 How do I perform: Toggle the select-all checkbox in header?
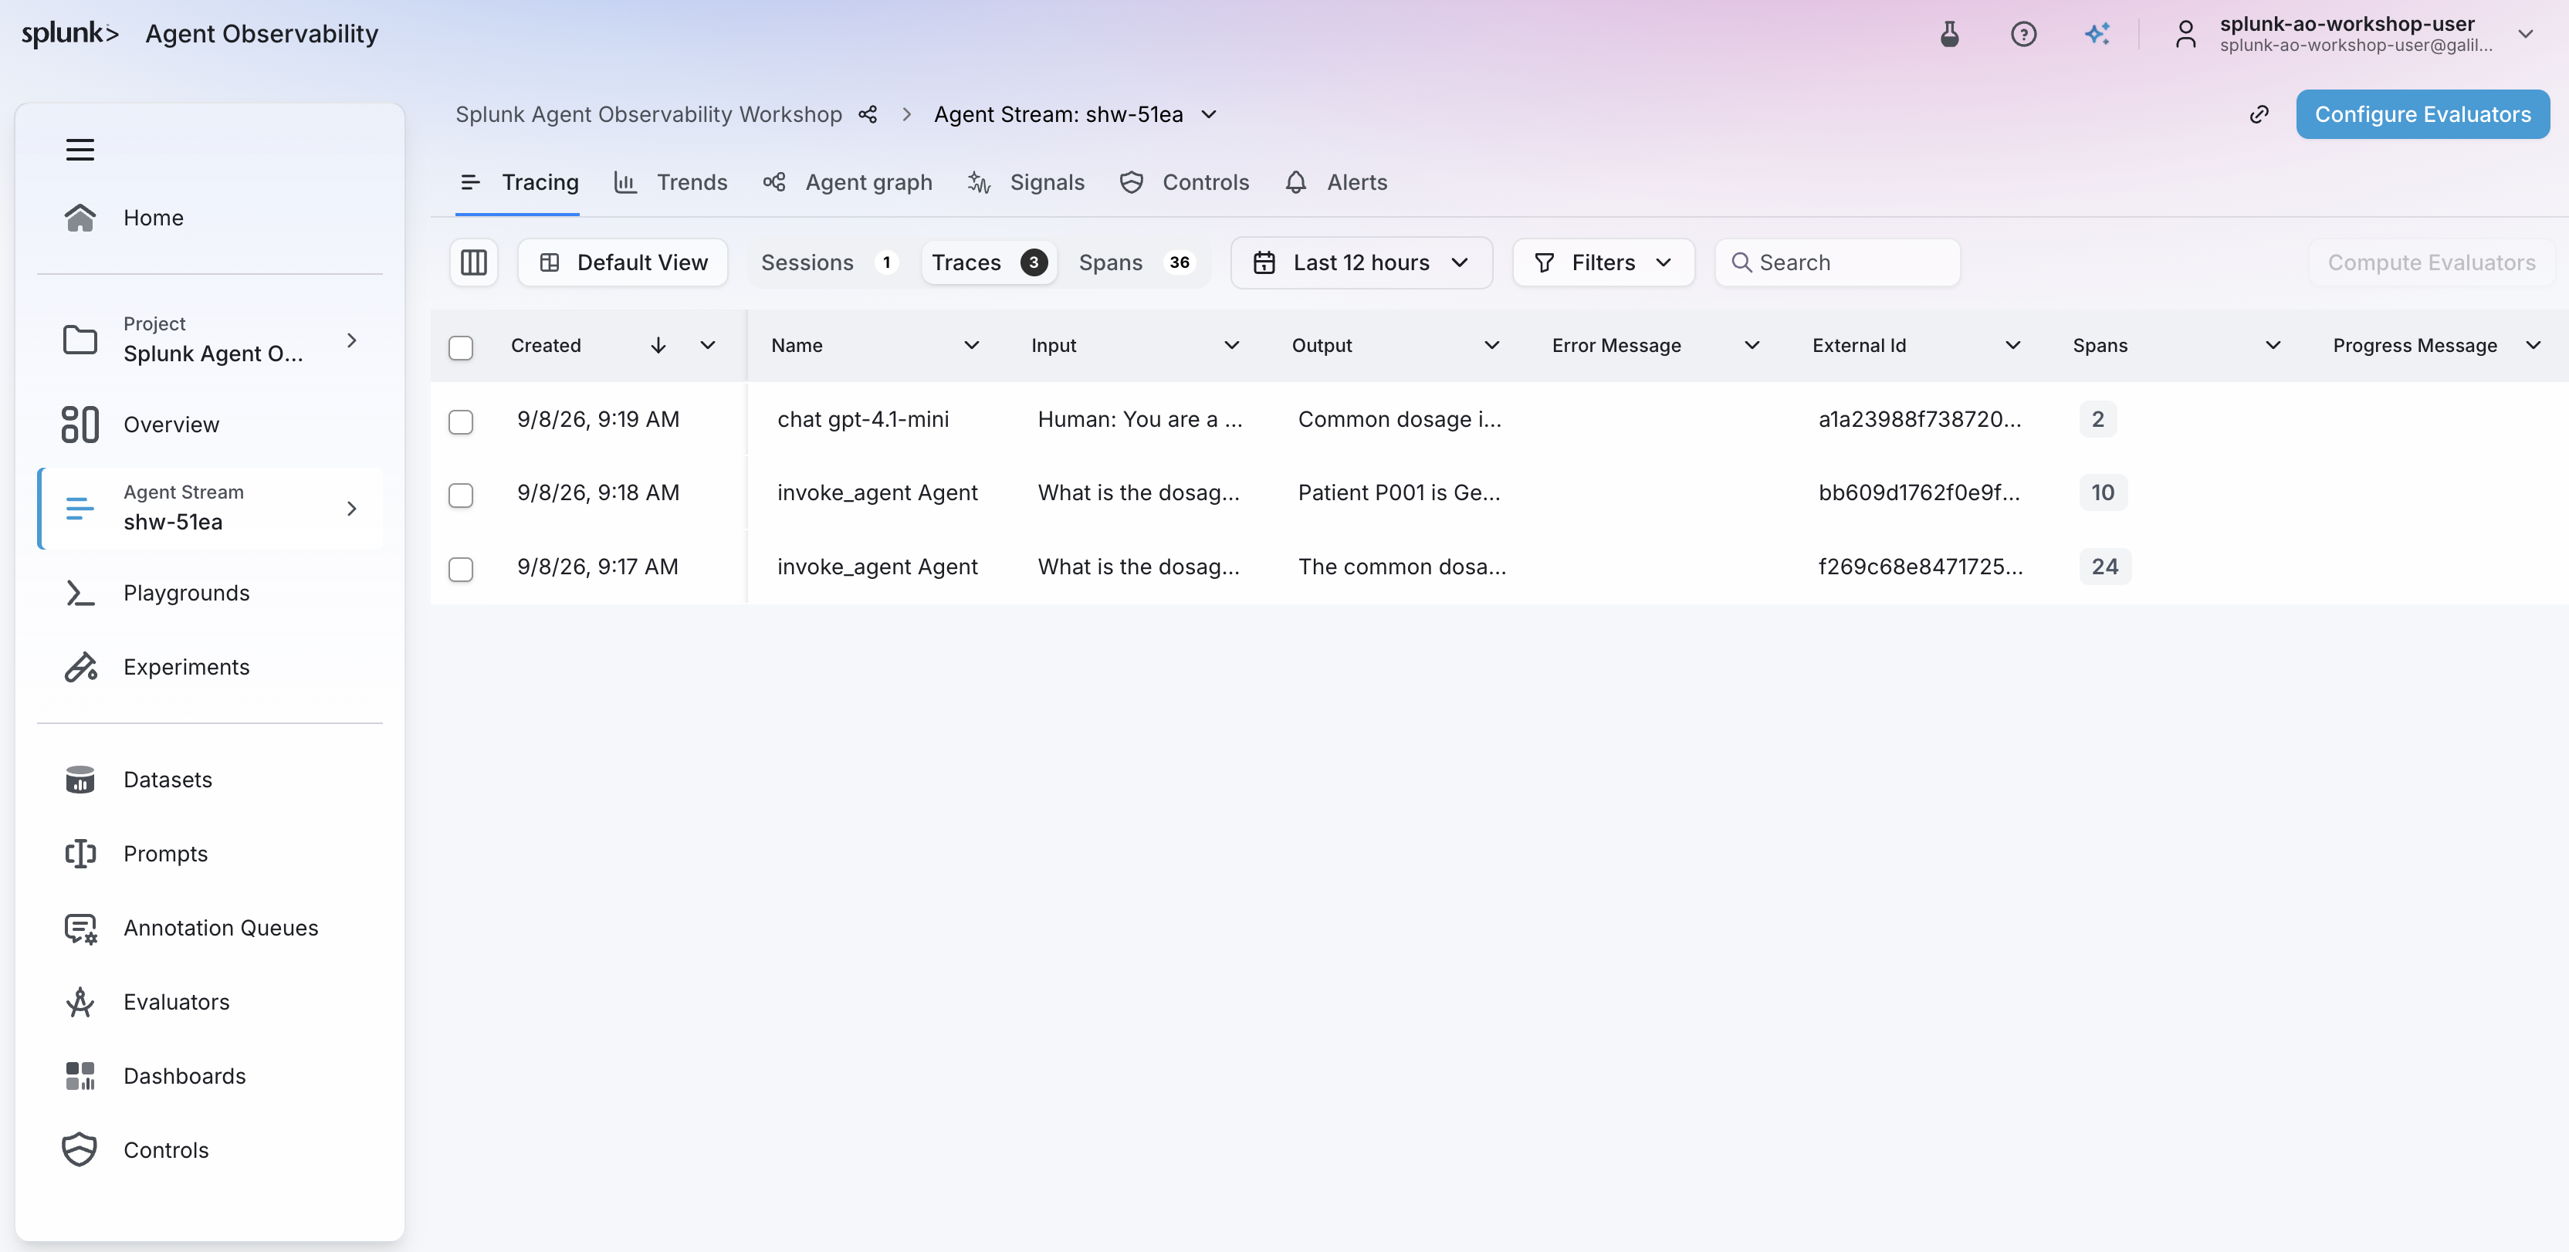[460, 347]
